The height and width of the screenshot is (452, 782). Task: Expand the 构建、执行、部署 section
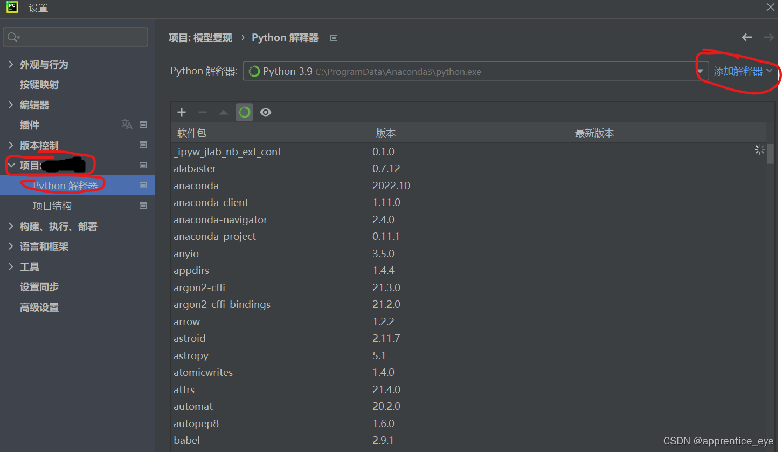(11, 226)
